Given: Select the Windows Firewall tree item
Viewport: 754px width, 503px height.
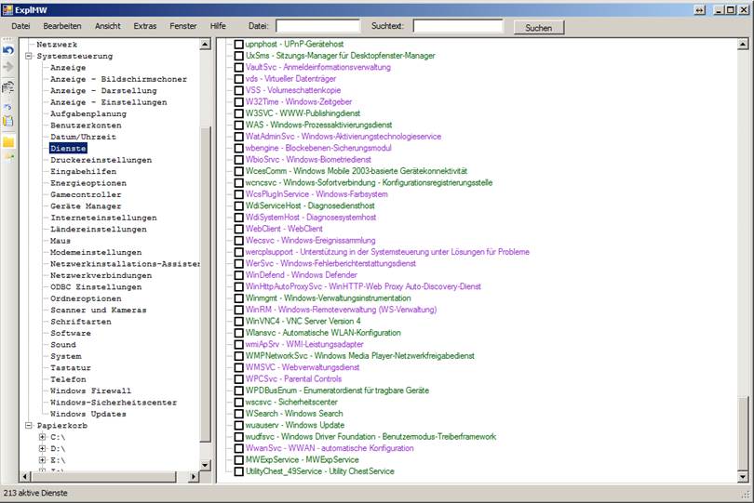Looking at the screenshot, I should click(x=91, y=390).
